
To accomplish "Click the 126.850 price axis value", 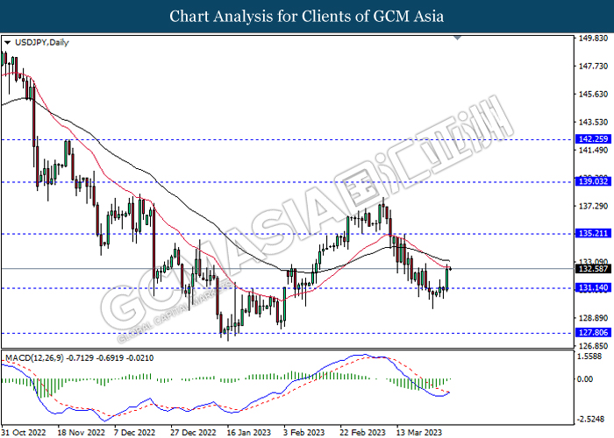I will (593, 346).
